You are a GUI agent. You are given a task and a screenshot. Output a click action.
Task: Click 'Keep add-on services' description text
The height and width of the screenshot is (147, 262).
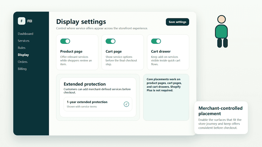point(165,61)
